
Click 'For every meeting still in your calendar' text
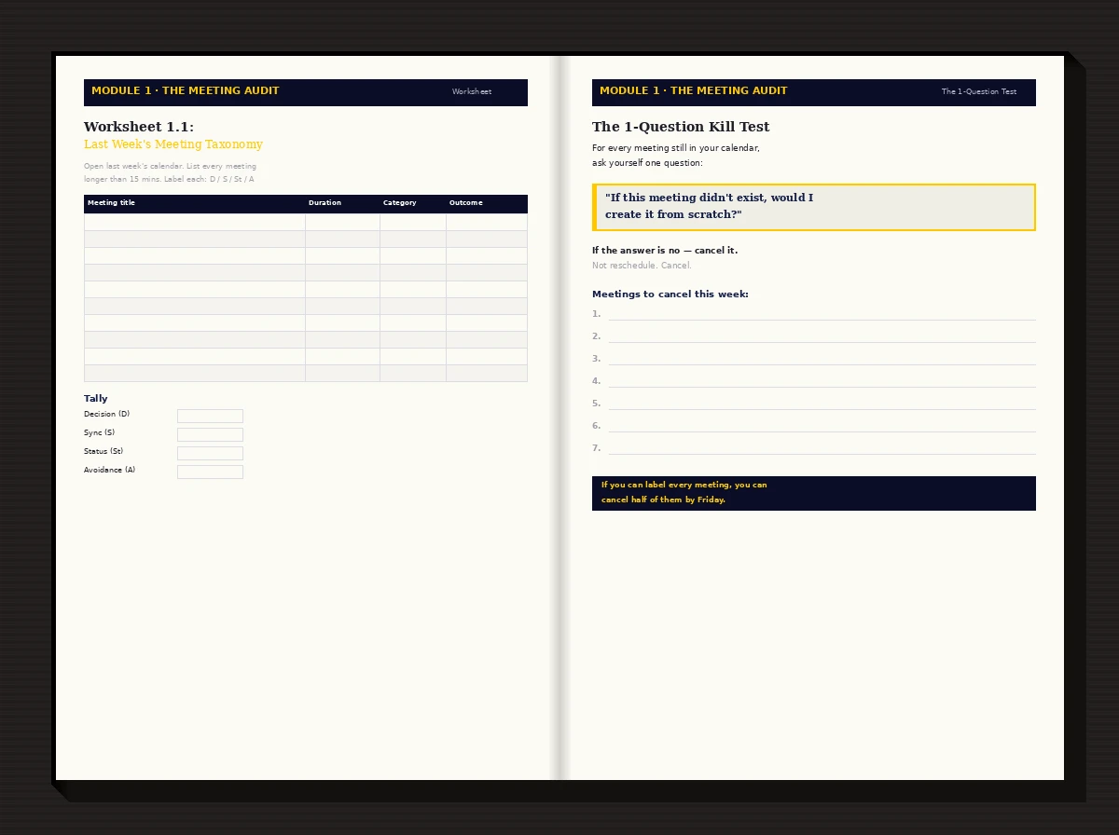tap(676, 156)
